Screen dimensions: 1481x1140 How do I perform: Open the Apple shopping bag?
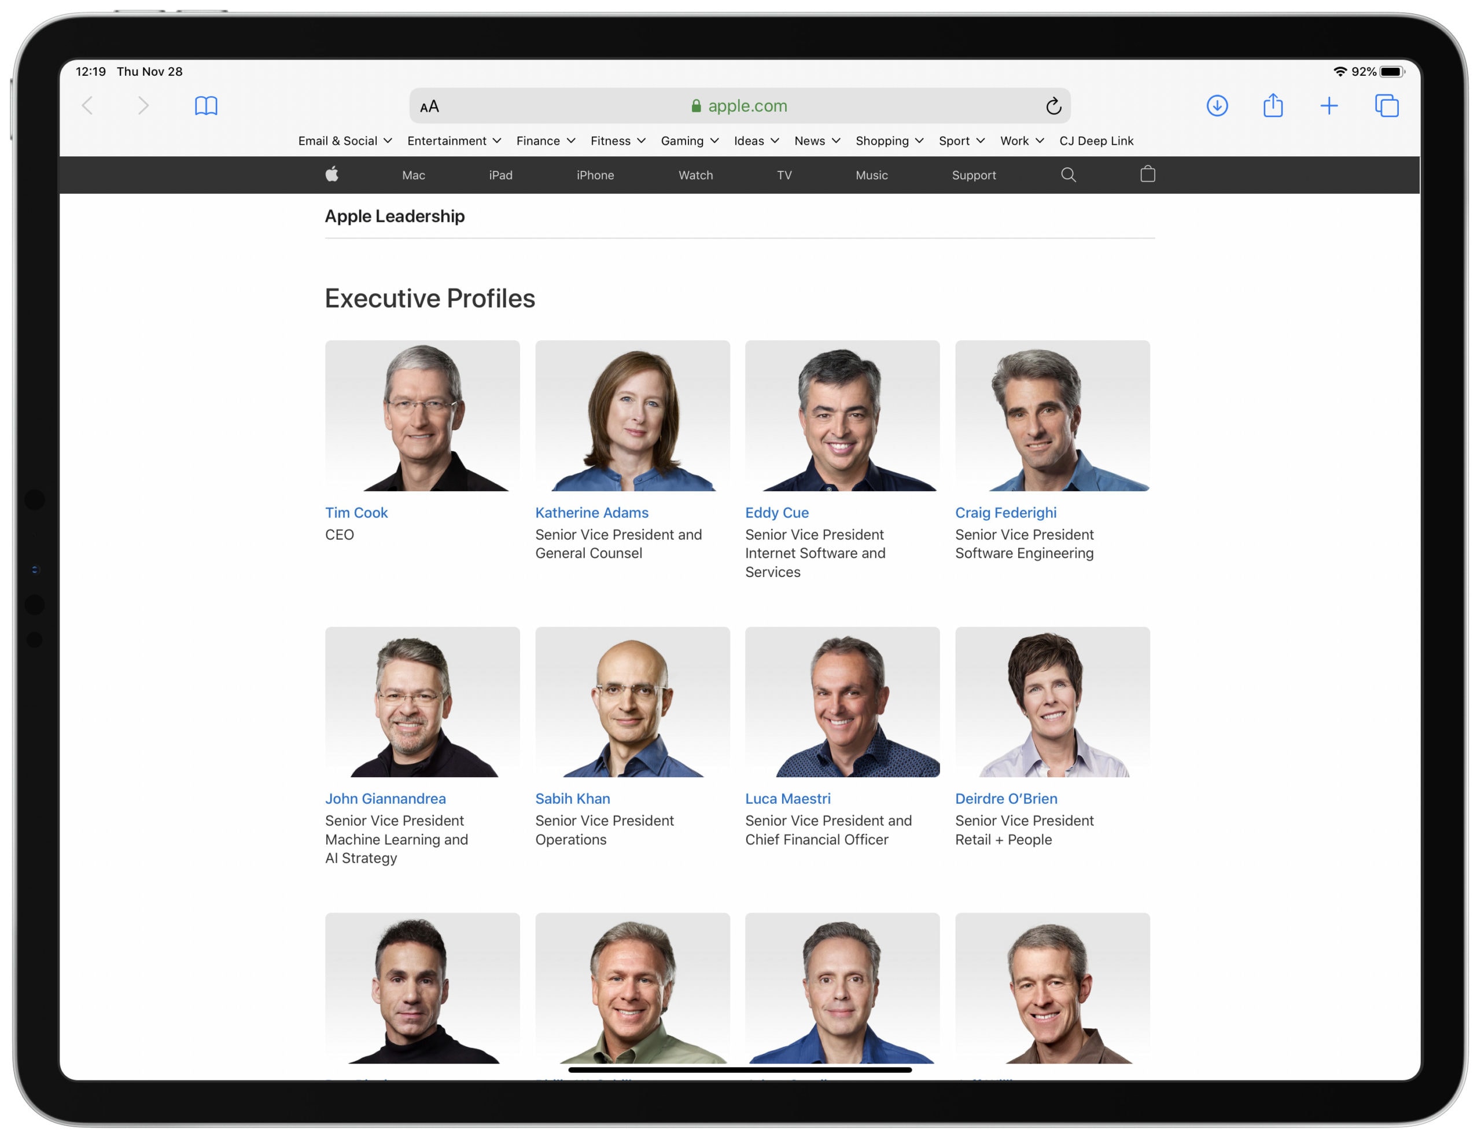1147,175
